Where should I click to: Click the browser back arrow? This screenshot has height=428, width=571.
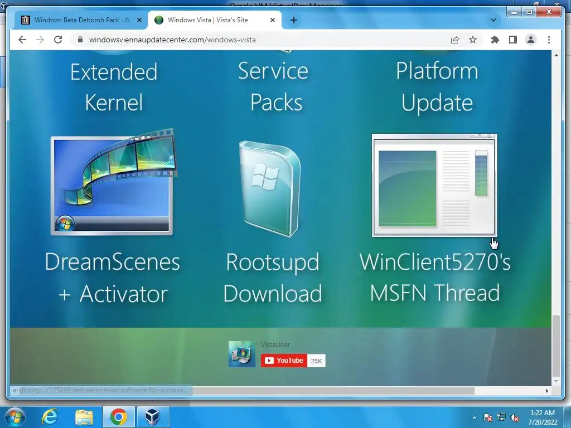click(x=22, y=40)
